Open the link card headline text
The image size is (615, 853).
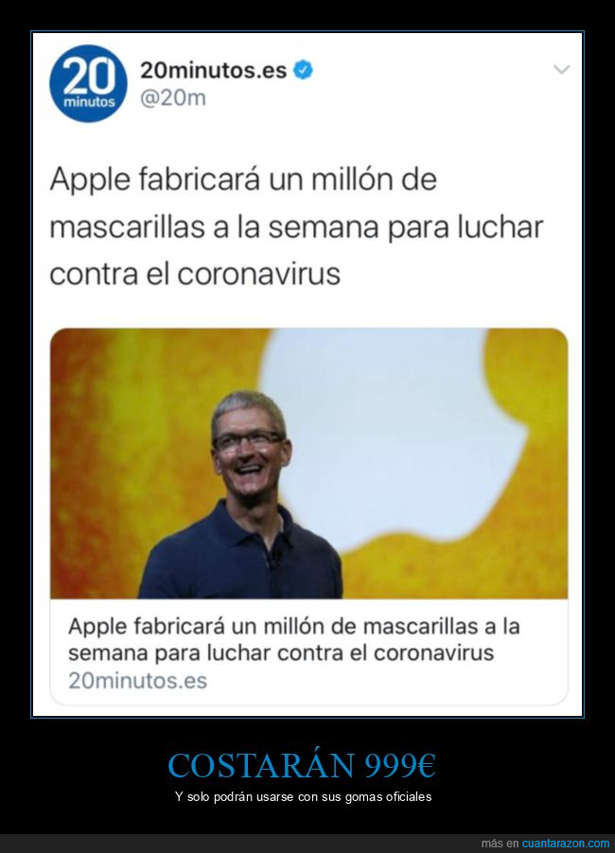click(x=294, y=639)
